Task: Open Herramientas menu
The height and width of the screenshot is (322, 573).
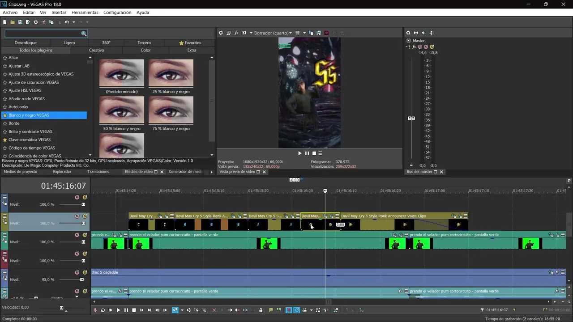Action: coord(85,13)
